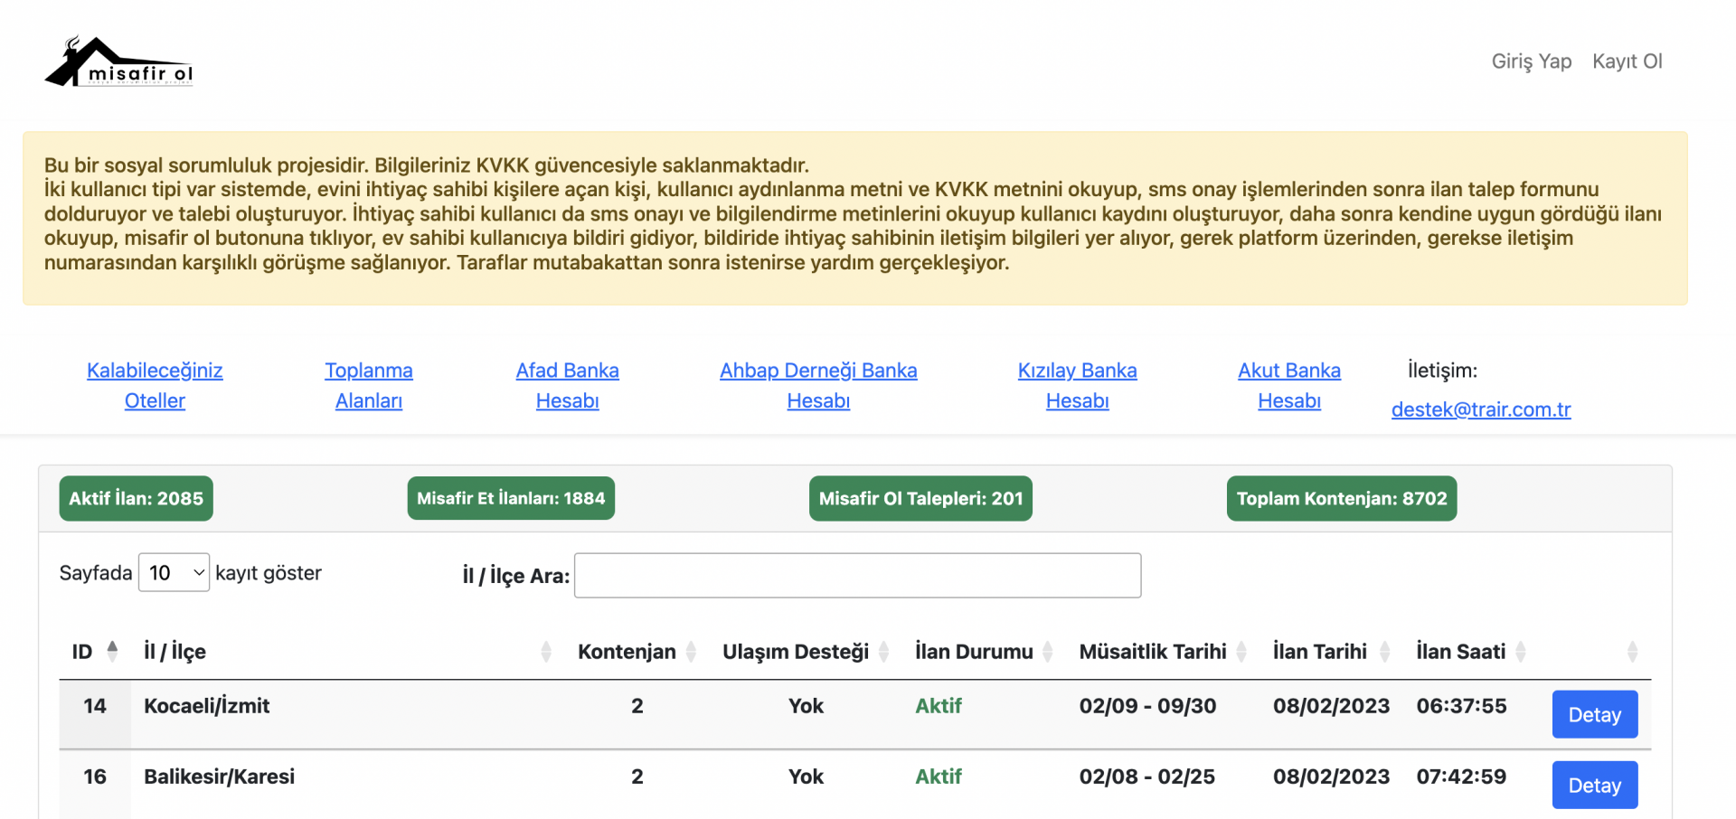Open Detay for Kocaeli/İzmit listing
This screenshot has width=1736, height=819.
(x=1594, y=714)
